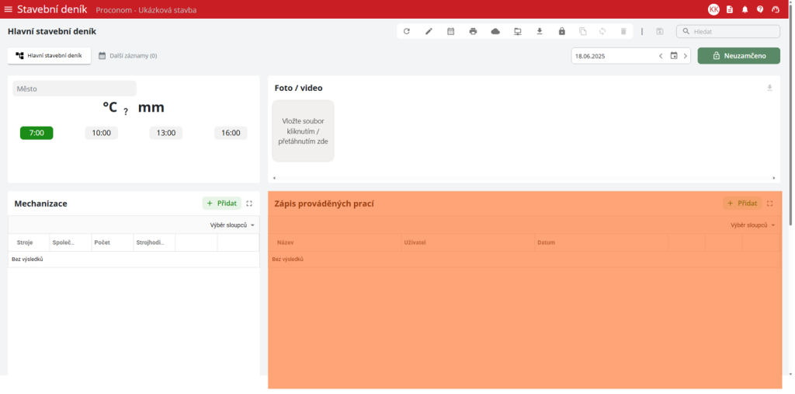Switch to Další záznamy tab
The width and height of the screenshot is (795, 394).
click(127, 56)
